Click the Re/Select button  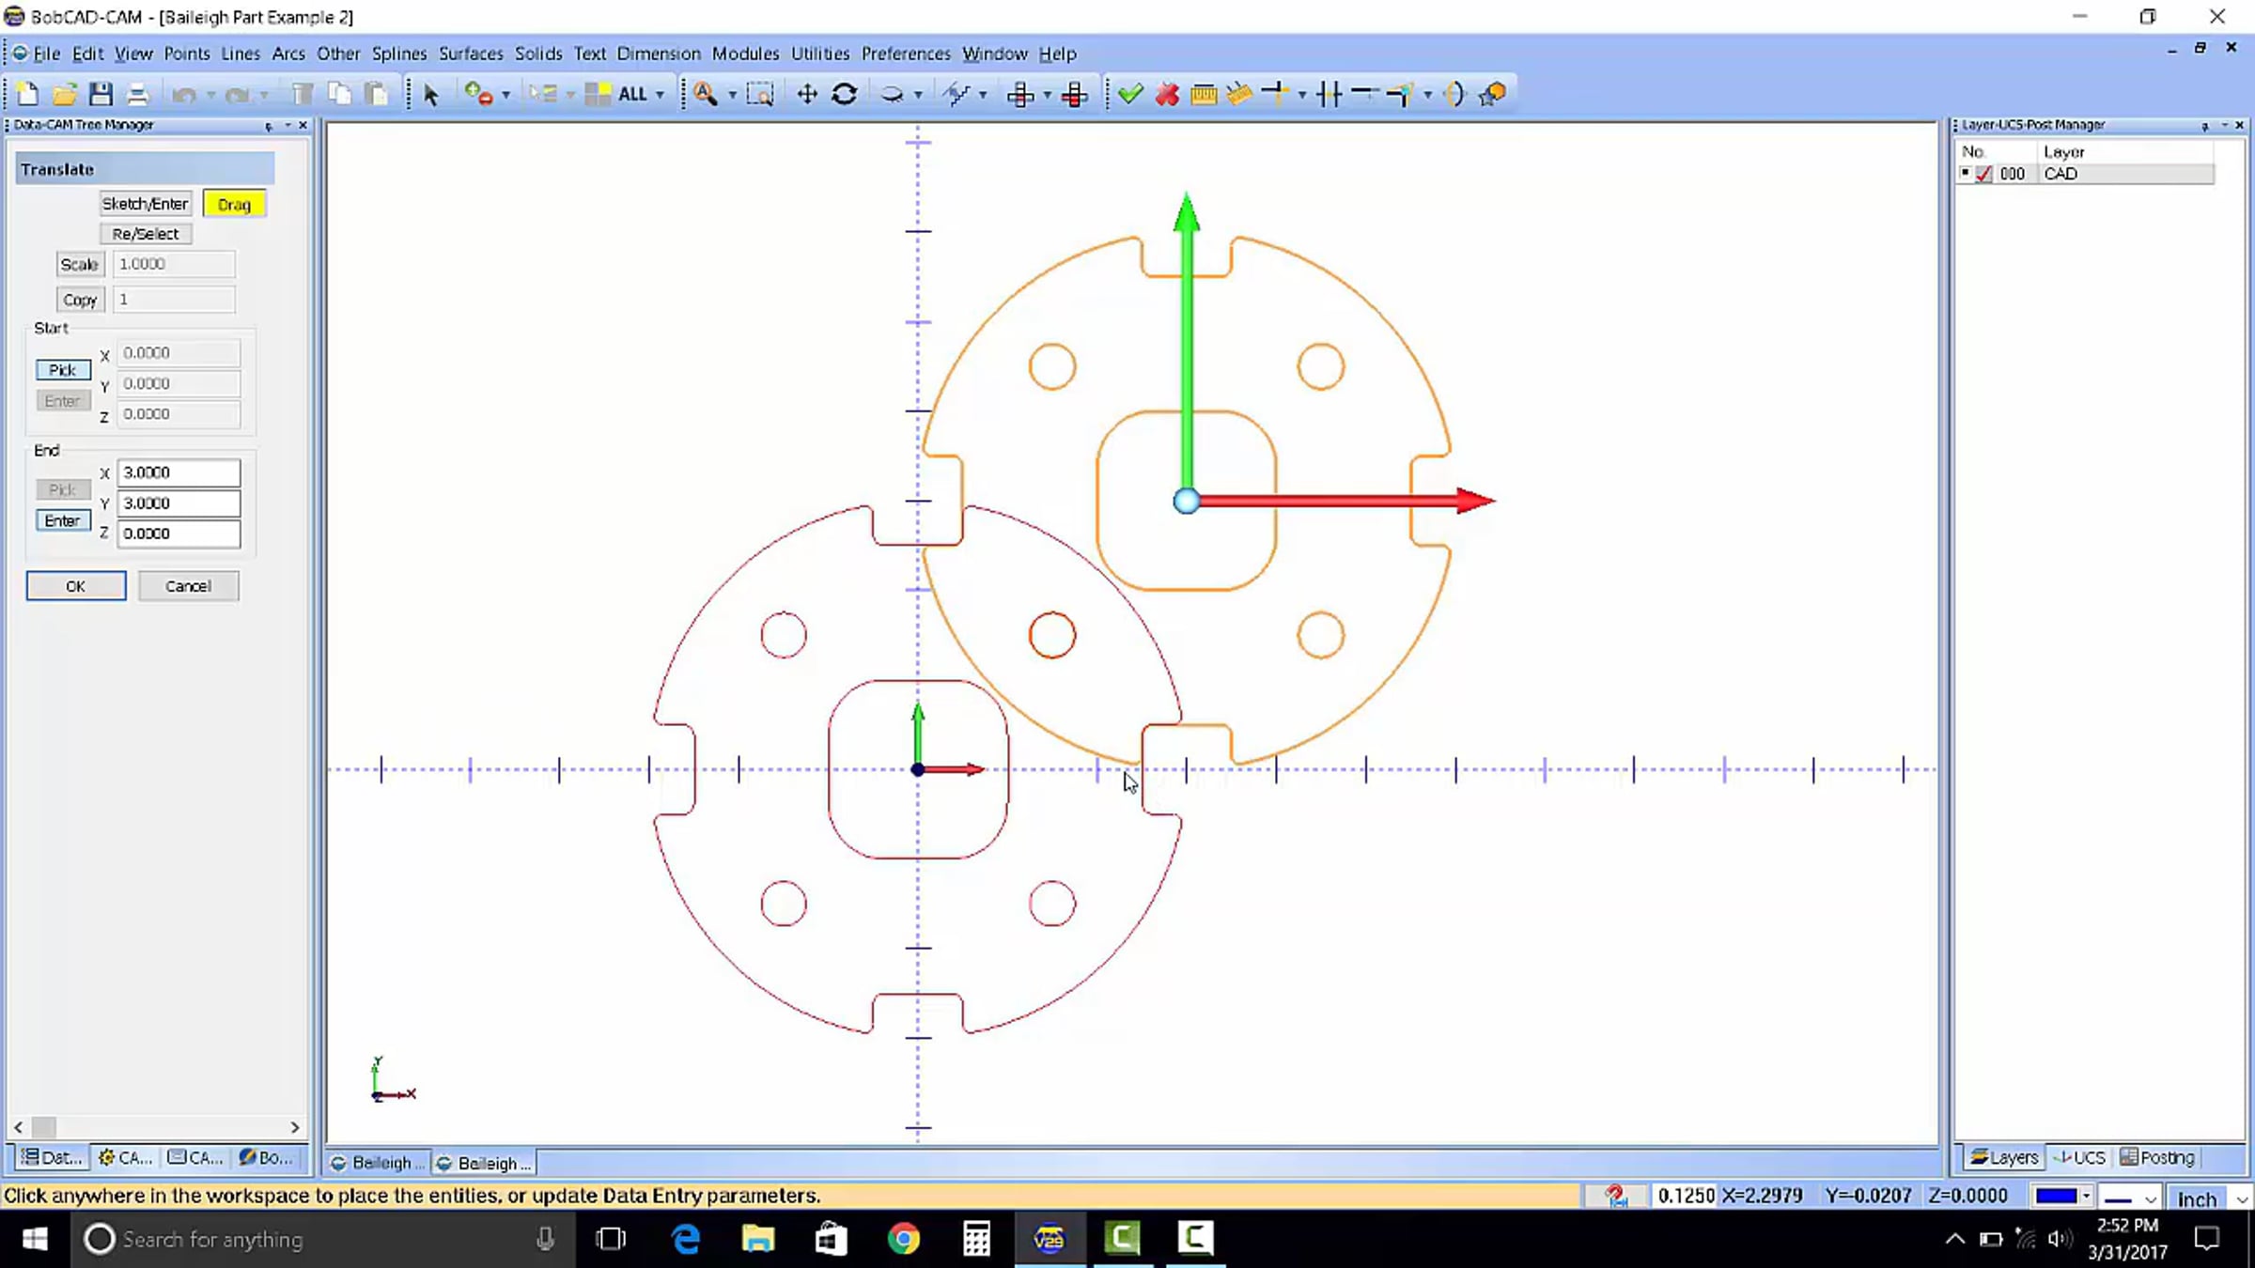coord(145,234)
